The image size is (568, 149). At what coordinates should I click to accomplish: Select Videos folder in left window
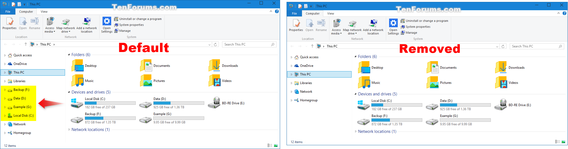220,81
